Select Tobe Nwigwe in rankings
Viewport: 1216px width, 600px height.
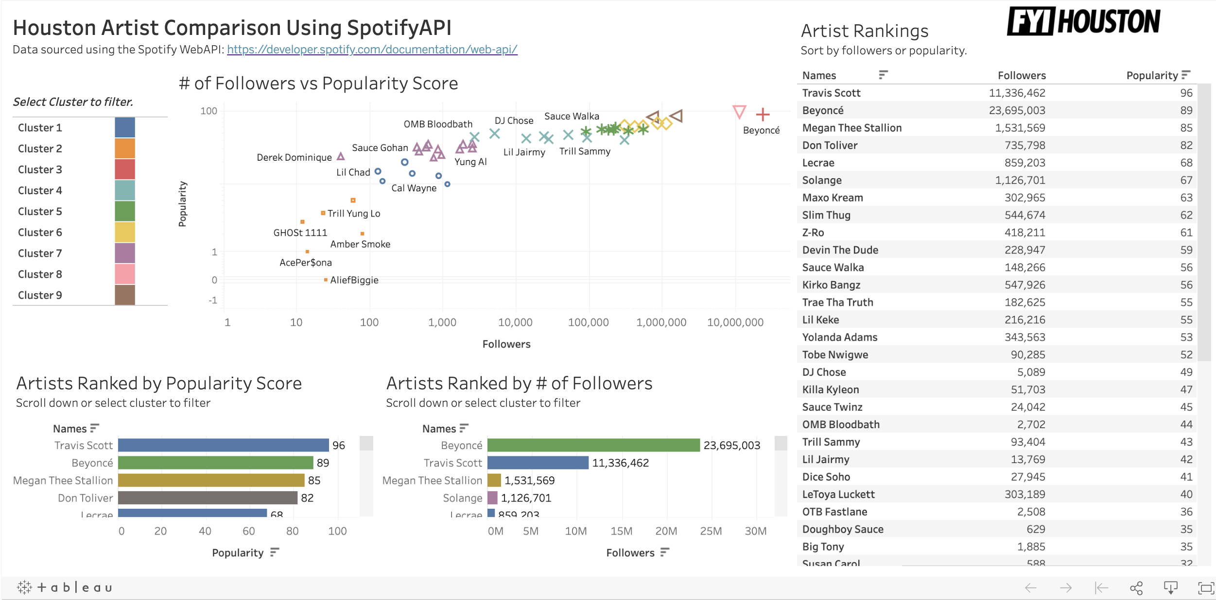click(835, 355)
